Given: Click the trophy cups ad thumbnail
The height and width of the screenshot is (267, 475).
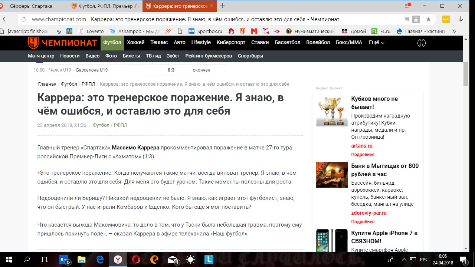Looking at the screenshot, I should coord(332,111).
